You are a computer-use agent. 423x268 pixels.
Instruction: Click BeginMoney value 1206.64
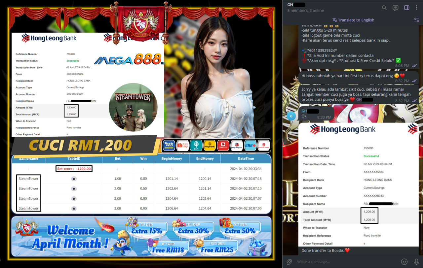[x=172, y=208]
